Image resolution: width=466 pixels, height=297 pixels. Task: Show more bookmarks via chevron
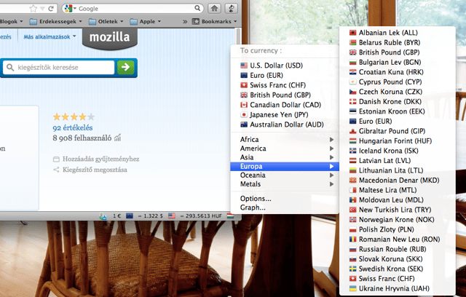coord(185,21)
